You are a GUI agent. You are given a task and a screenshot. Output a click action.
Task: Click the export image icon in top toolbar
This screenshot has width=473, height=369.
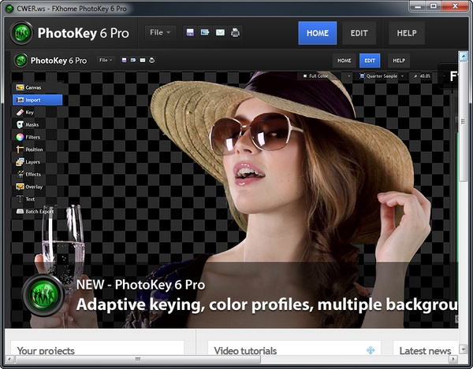pyautogui.click(x=205, y=32)
